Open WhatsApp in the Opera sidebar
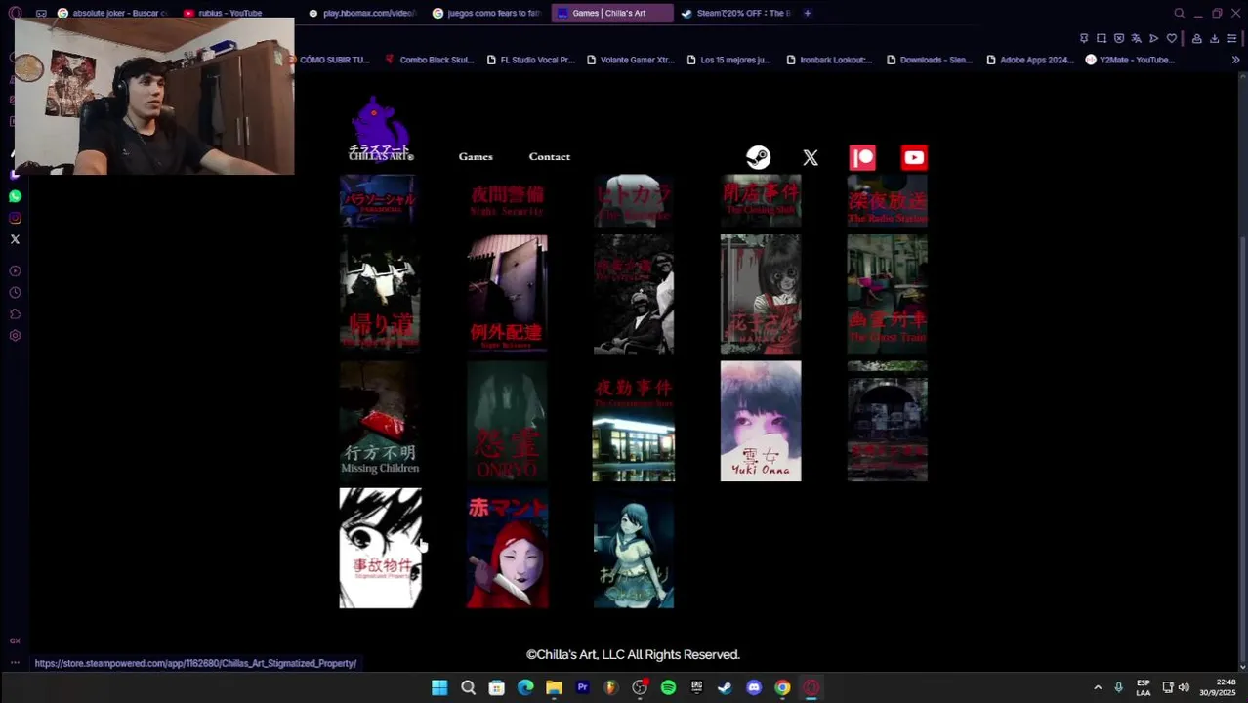The image size is (1248, 703). coord(15,196)
